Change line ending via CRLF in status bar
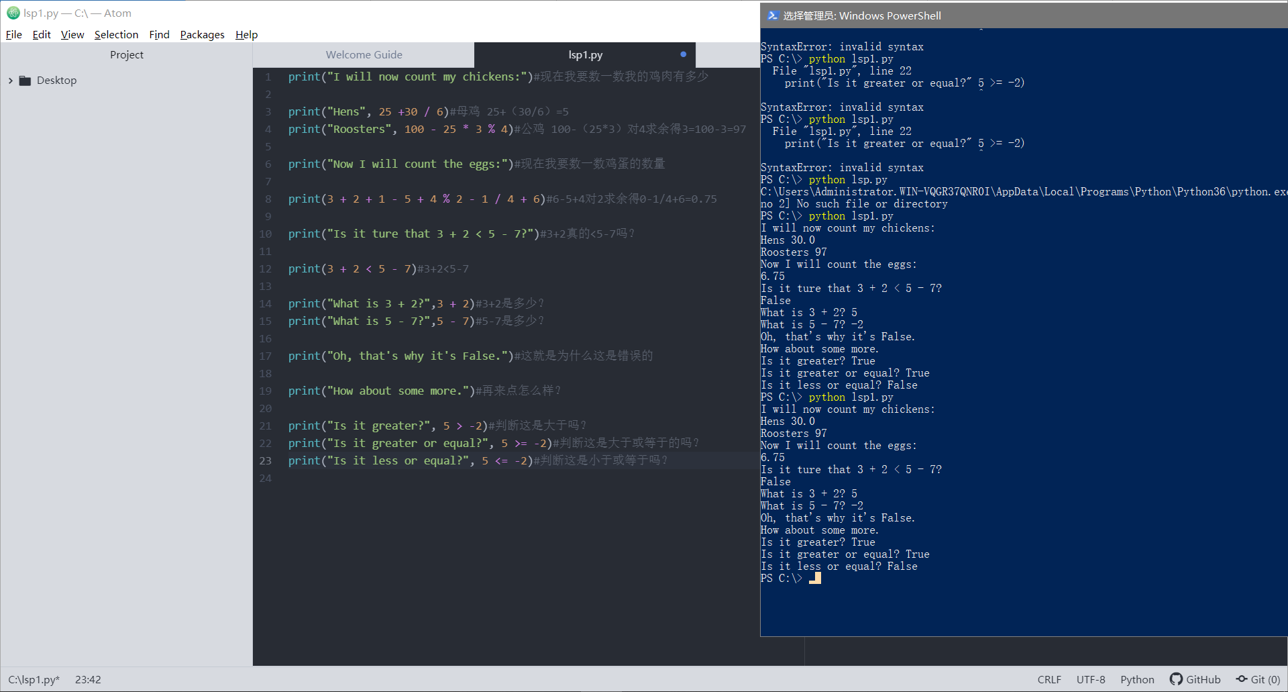The height and width of the screenshot is (692, 1288). [x=1049, y=679]
